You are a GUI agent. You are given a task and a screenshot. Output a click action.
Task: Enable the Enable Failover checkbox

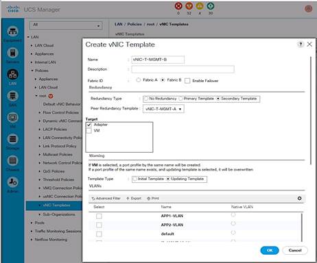[x=187, y=81]
